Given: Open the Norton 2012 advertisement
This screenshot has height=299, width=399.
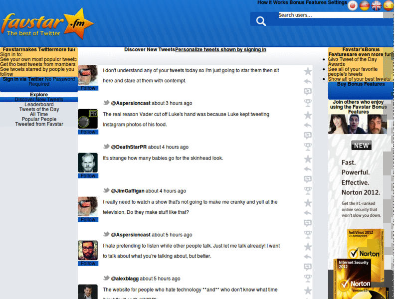Looking at the screenshot, I should pos(361,217).
